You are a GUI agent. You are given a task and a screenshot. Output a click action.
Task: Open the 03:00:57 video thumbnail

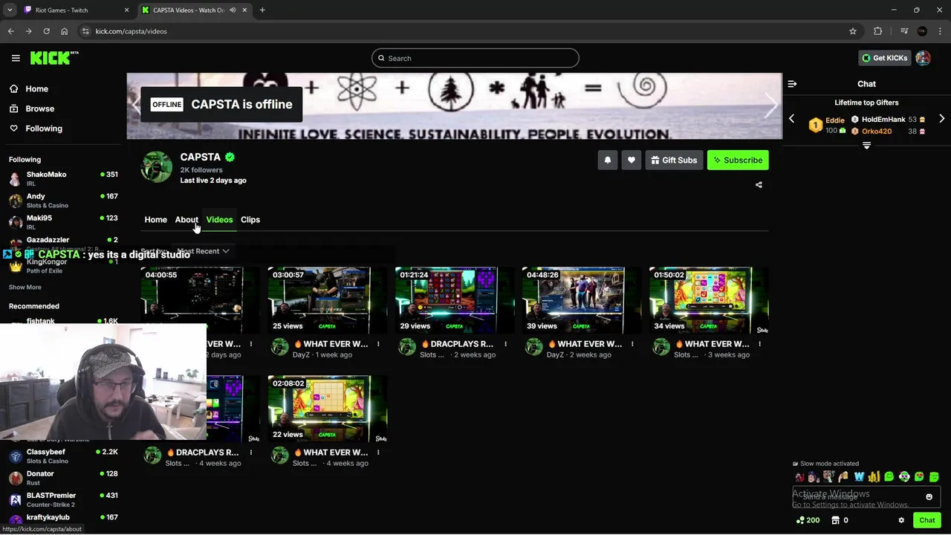tap(328, 300)
